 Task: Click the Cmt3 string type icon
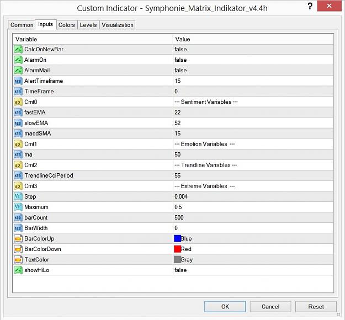(x=18, y=186)
